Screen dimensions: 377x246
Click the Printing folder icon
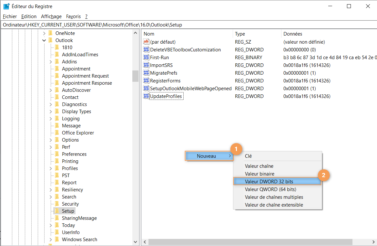[57, 161]
